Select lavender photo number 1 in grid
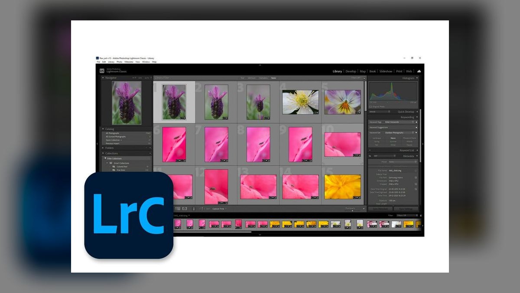 coord(174,102)
